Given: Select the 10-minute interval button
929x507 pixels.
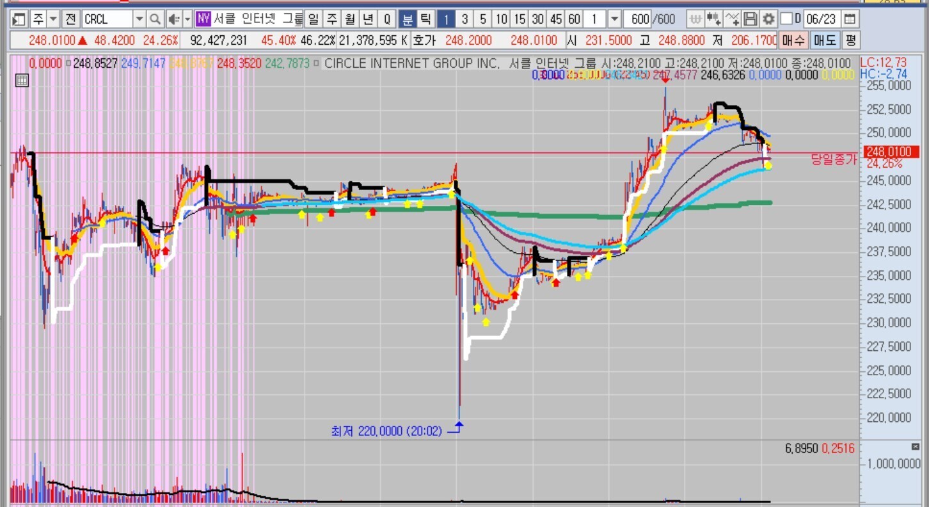Looking at the screenshot, I should 502,19.
